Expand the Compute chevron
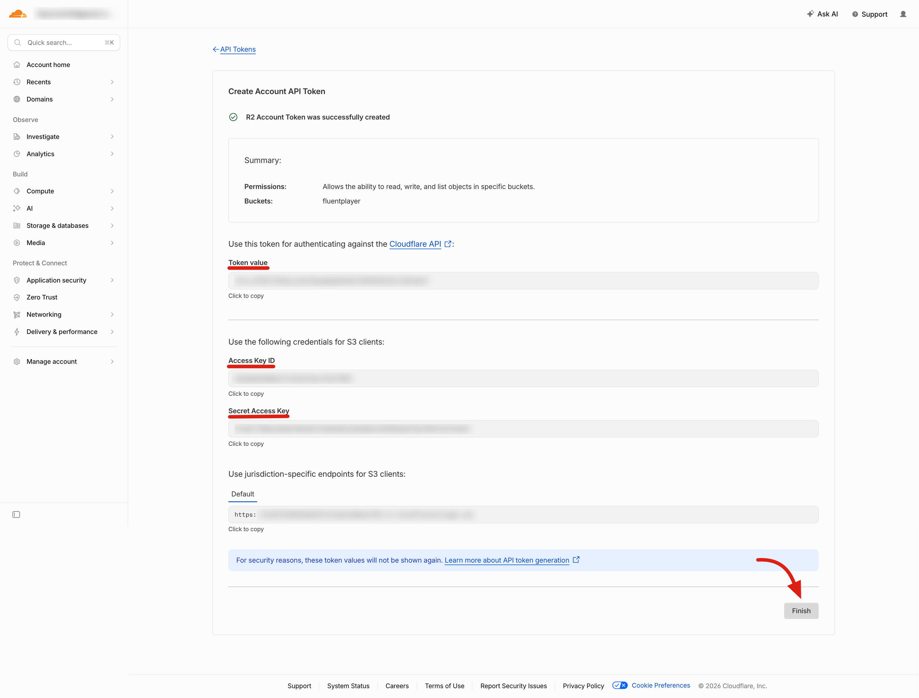Screen dimensions: 919x698 point(112,191)
